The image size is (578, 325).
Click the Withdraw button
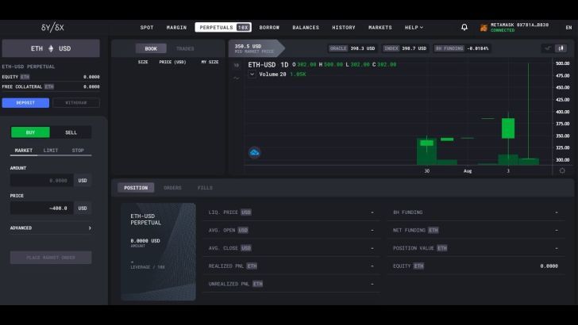(76, 102)
